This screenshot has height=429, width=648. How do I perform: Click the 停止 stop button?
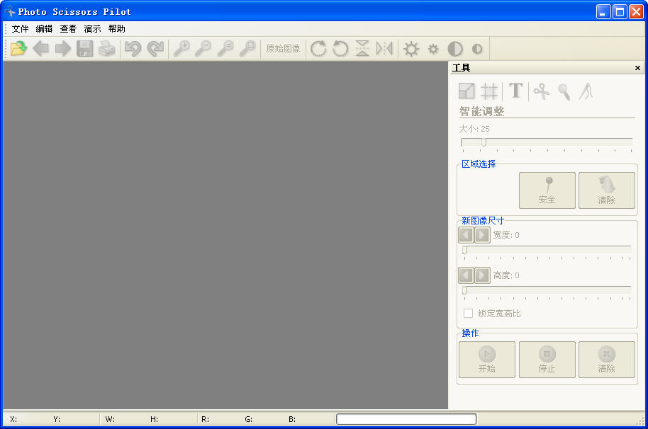coord(547,360)
